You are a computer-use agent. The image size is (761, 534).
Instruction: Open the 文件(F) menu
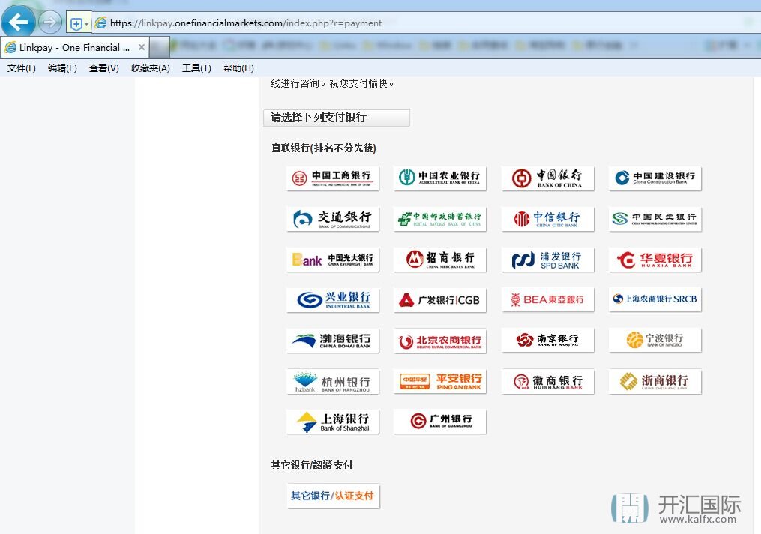pos(22,68)
